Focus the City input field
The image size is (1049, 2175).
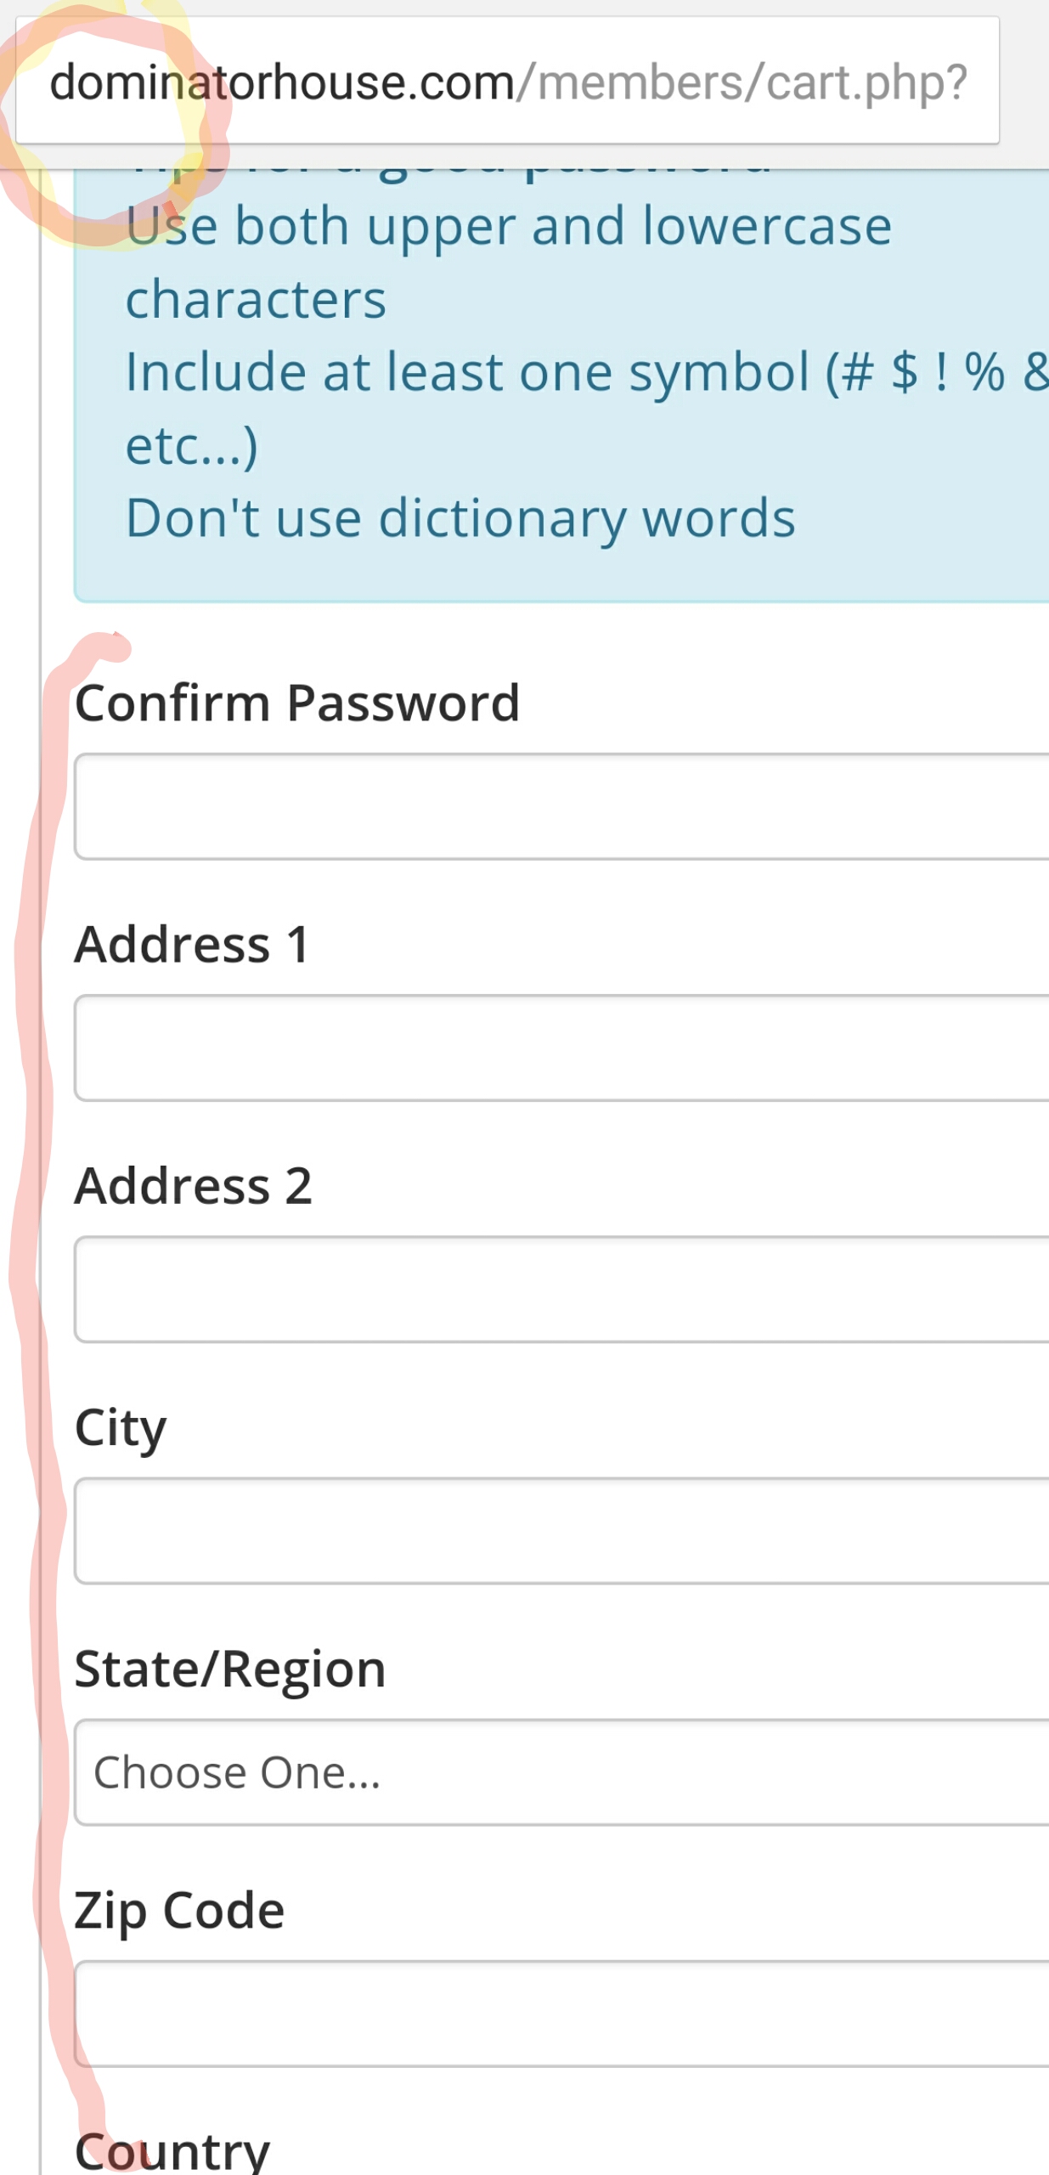coord(561,1530)
